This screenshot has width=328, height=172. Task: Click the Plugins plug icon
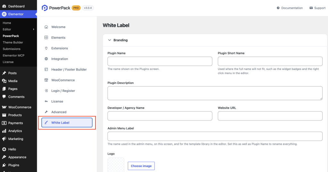(4, 165)
